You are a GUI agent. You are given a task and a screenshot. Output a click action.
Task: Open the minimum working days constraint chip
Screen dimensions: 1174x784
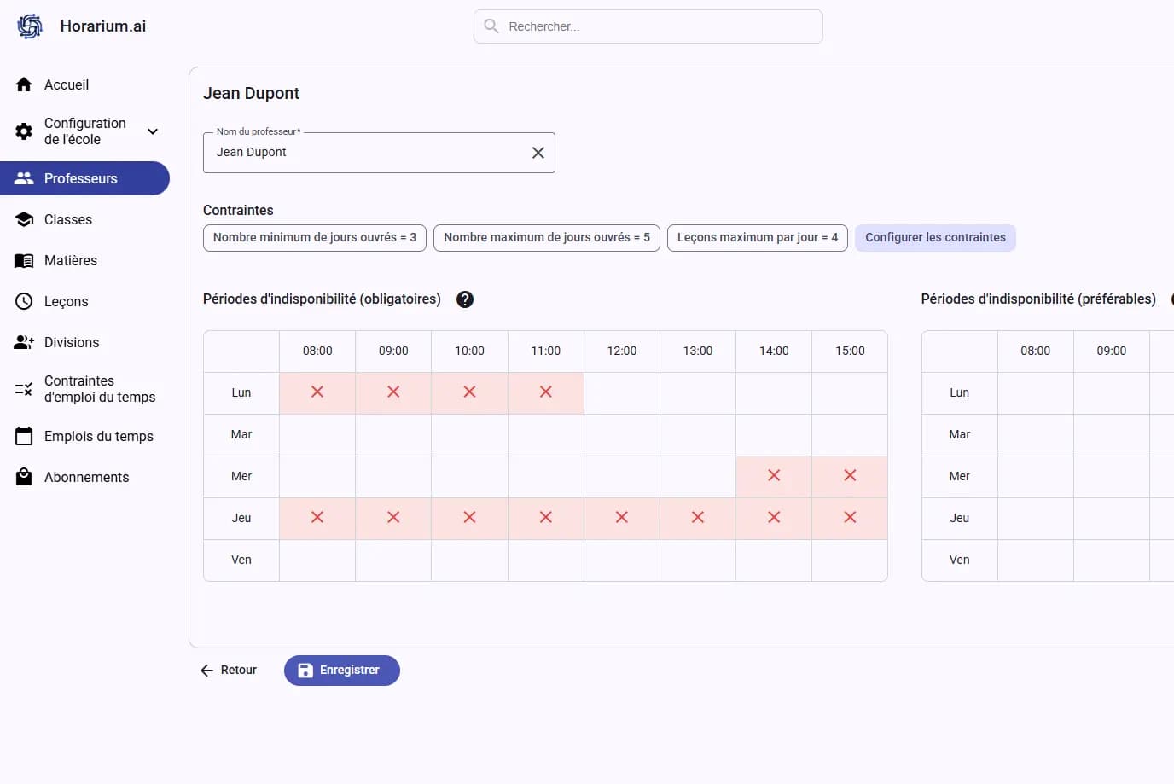(315, 237)
